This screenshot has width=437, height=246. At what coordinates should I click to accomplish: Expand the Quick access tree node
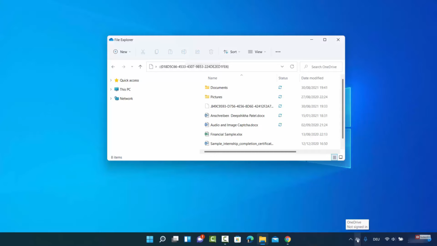coord(111,80)
